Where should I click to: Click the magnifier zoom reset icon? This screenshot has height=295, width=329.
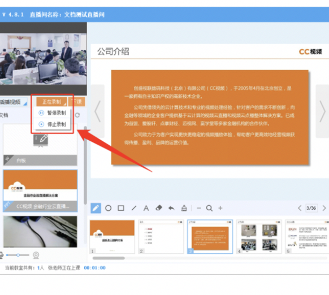pos(209,208)
